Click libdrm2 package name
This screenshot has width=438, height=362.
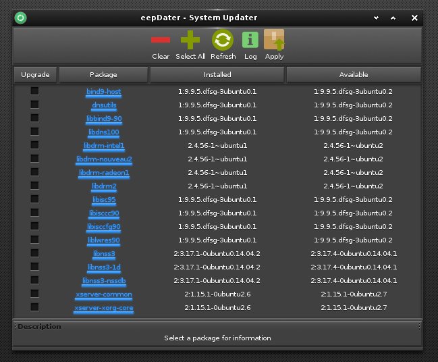point(104,186)
